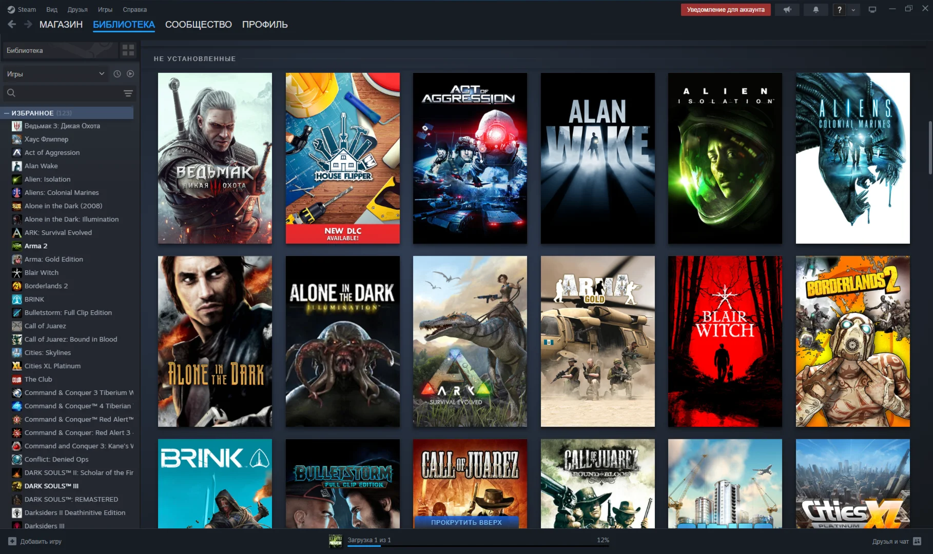Viewport: 933px width, 554px height.
Task: Click the Conflict: Denied Ops sidebar icon
Action: coord(16,459)
